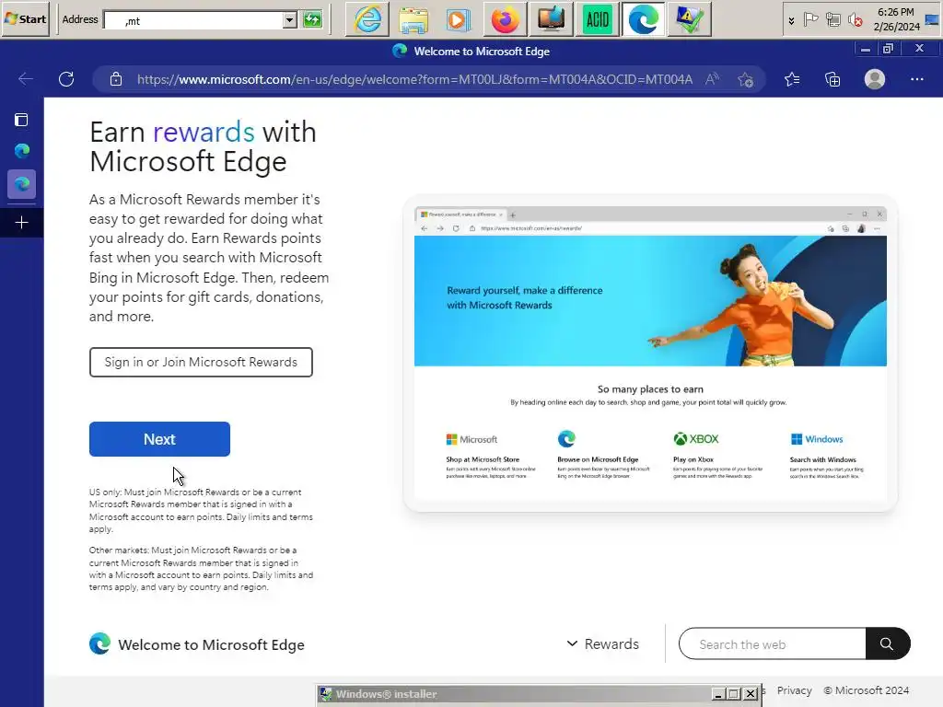The width and height of the screenshot is (943, 707).
Task: Minimize the Windows installer window
Action: pos(718,694)
